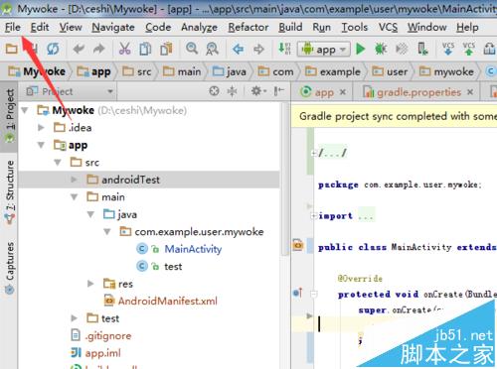This screenshot has width=497, height=369.
Task: Close the gradle.properties editor tab
Action: pyautogui.click(x=470, y=92)
